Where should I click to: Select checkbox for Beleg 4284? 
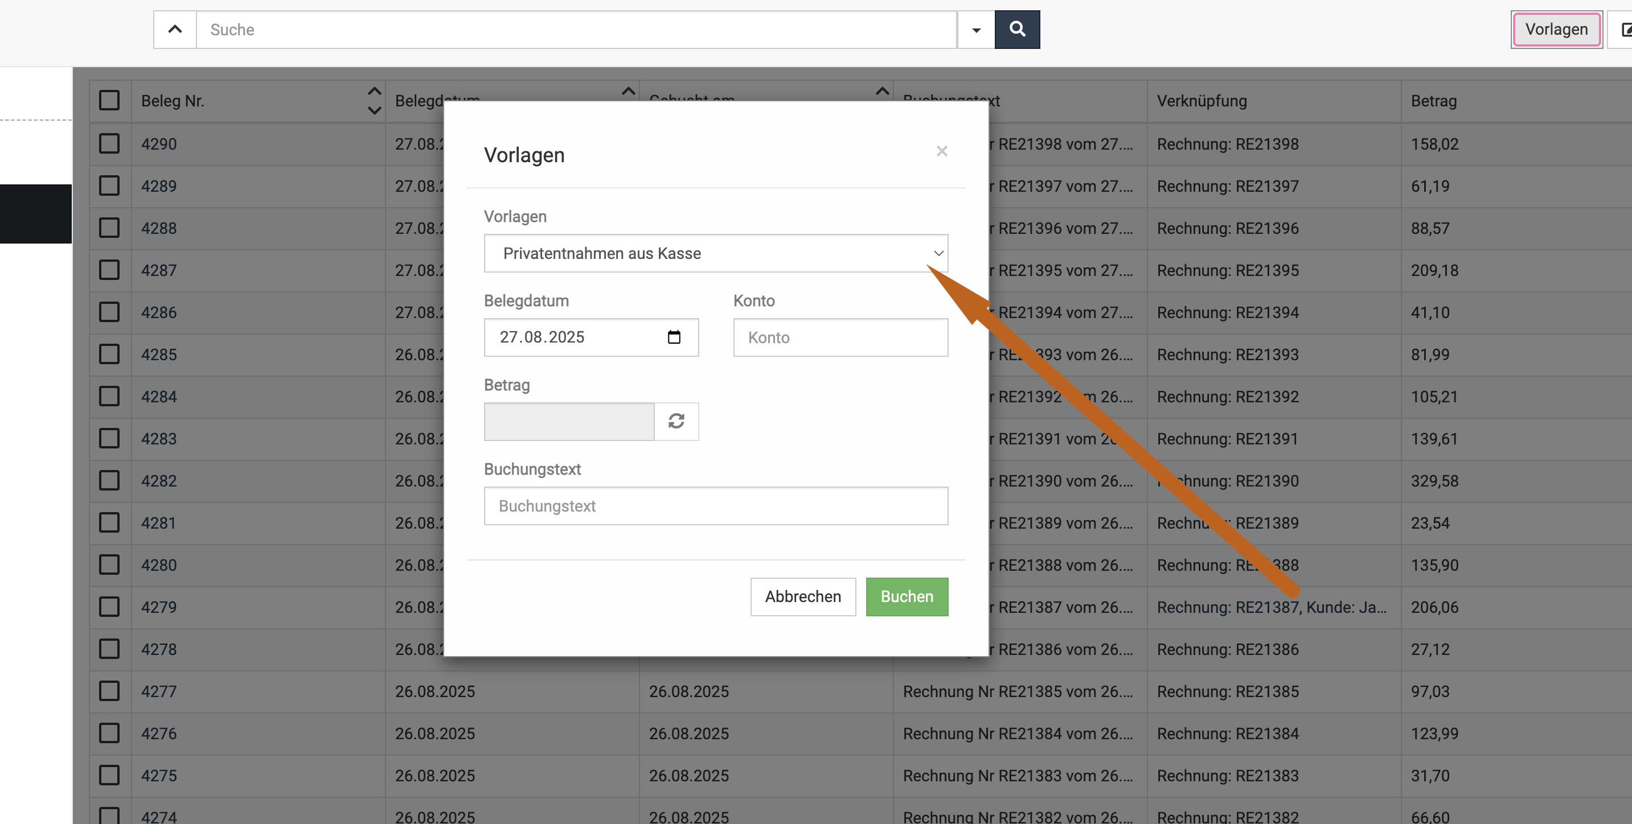click(x=109, y=397)
